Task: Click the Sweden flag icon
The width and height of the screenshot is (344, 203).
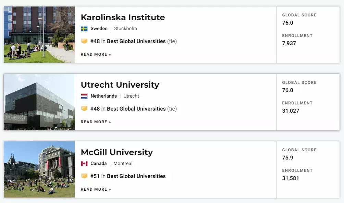Action: pyautogui.click(x=84, y=29)
